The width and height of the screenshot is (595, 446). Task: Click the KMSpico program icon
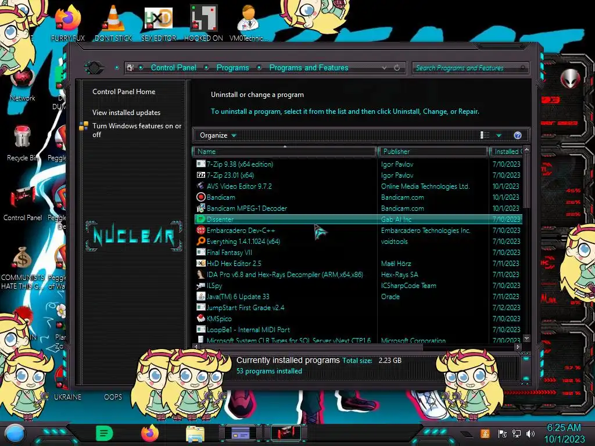pyautogui.click(x=200, y=319)
